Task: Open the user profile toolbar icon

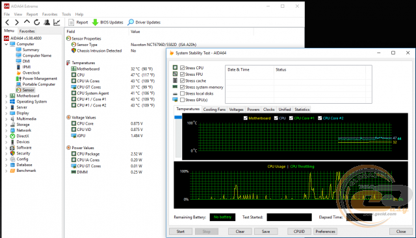Action: tap(47, 22)
